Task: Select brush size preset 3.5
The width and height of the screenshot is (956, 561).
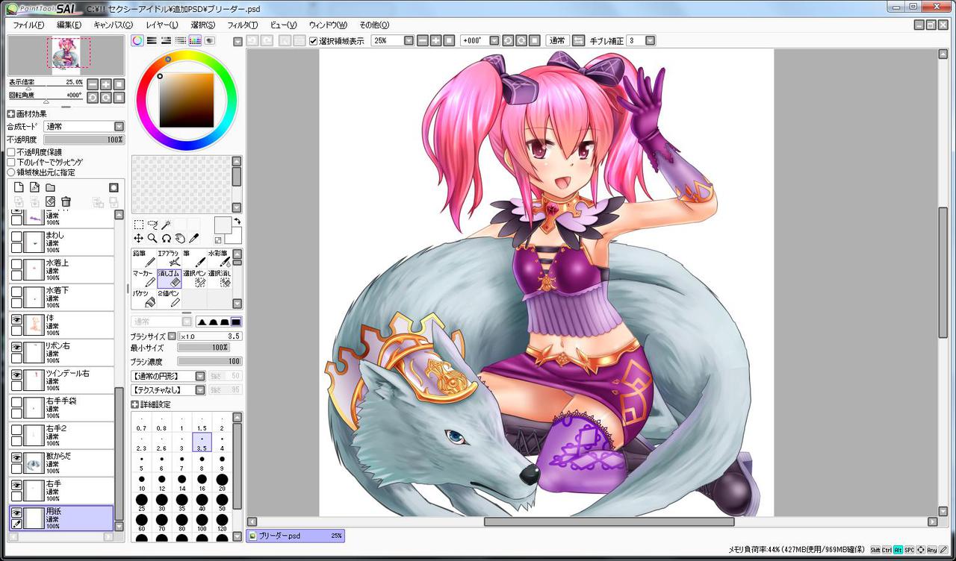Action: pyautogui.click(x=202, y=442)
